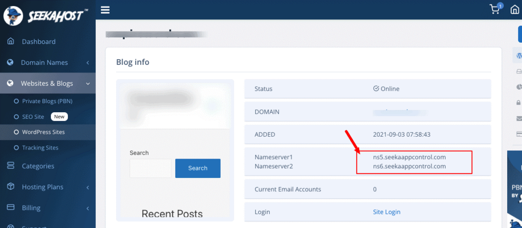Click the Dashboard house icon
522x228 pixels.
click(x=11, y=41)
